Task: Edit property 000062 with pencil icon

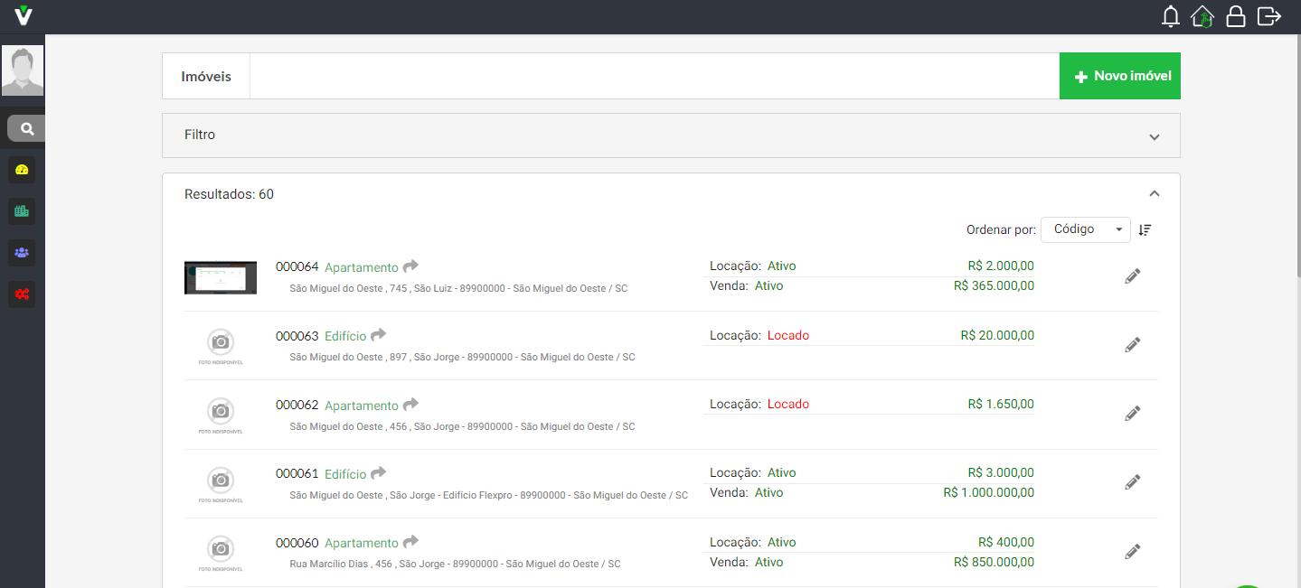Action: (x=1132, y=413)
